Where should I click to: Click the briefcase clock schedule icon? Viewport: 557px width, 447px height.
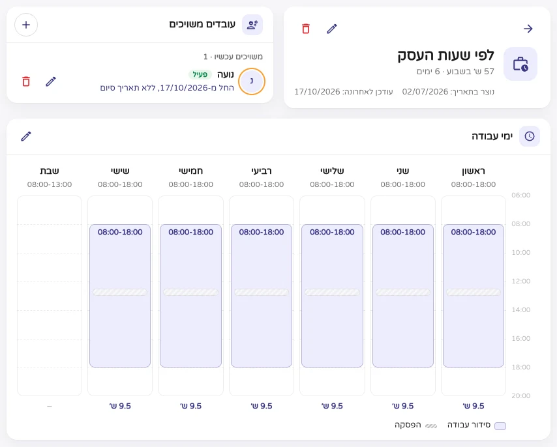pyautogui.click(x=520, y=64)
